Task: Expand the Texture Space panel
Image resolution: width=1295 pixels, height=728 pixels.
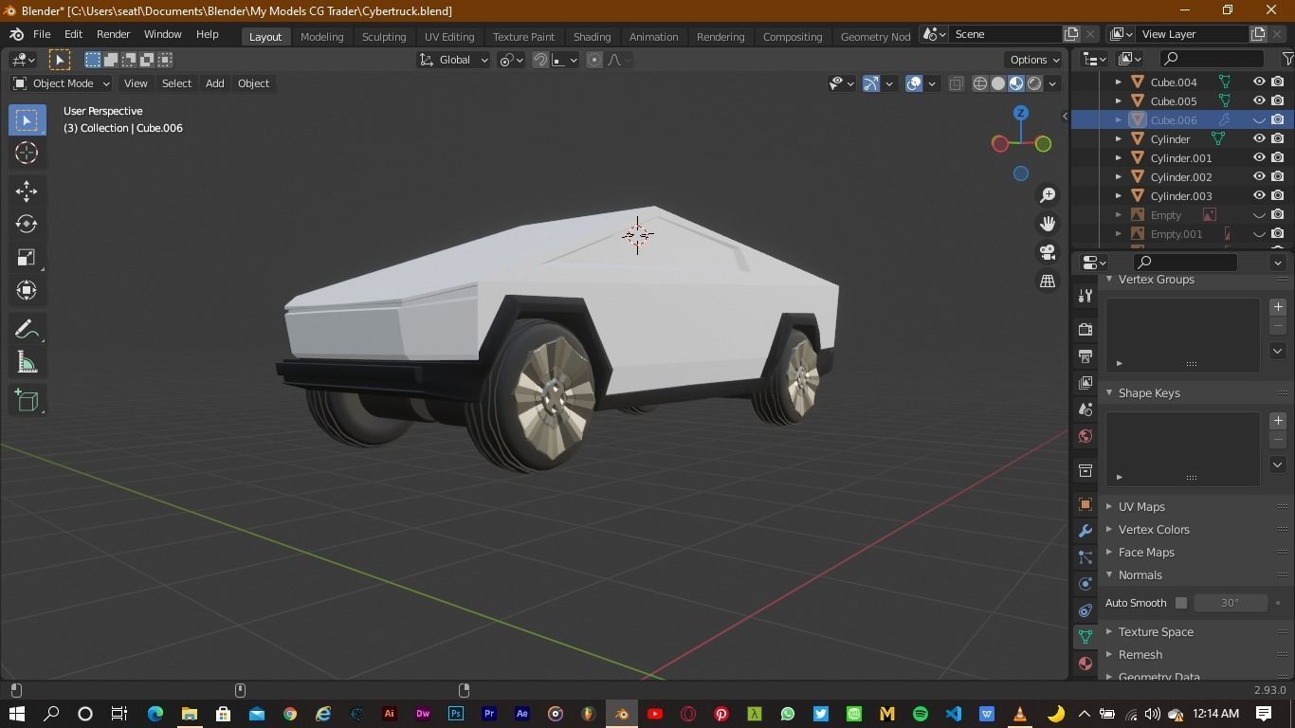Action: (1156, 632)
